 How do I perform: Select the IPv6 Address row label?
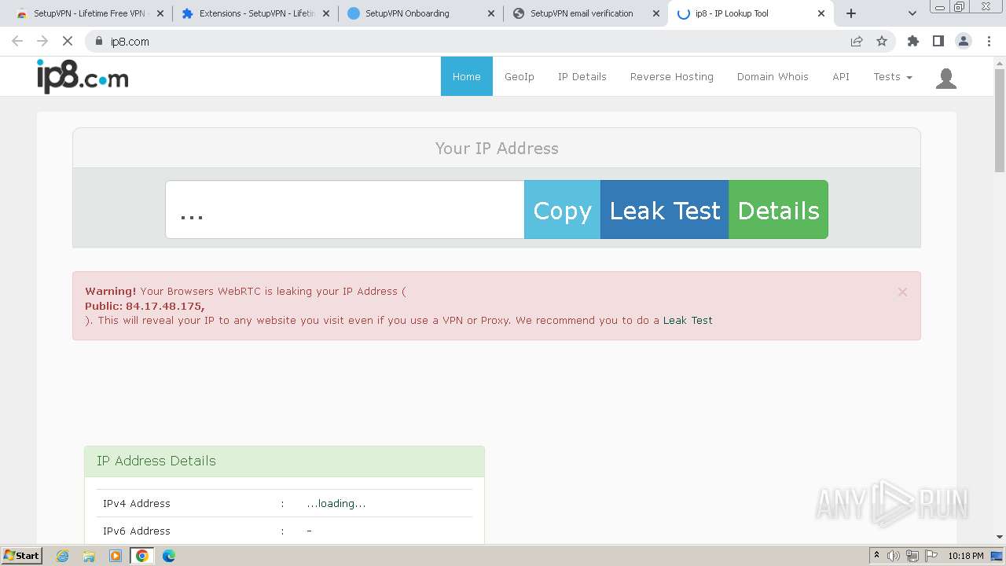click(x=137, y=531)
